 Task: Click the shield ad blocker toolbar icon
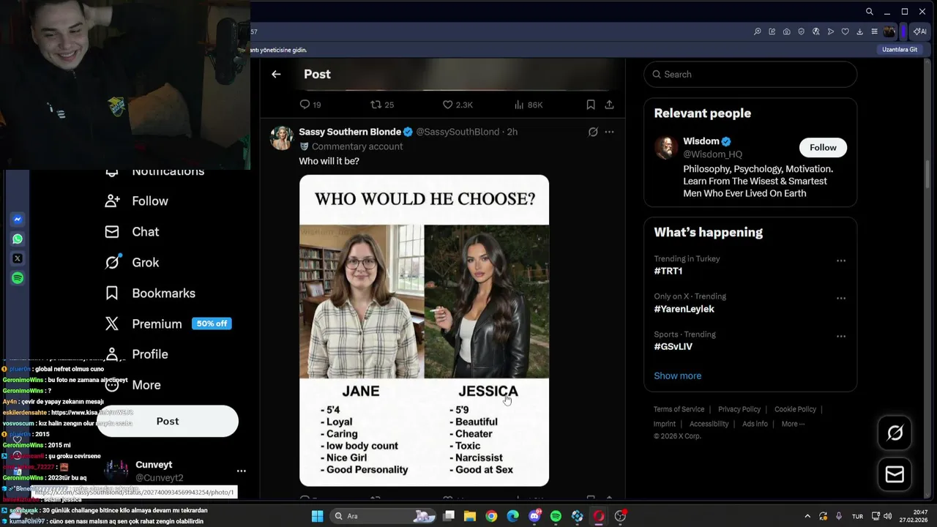click(801, 31)
